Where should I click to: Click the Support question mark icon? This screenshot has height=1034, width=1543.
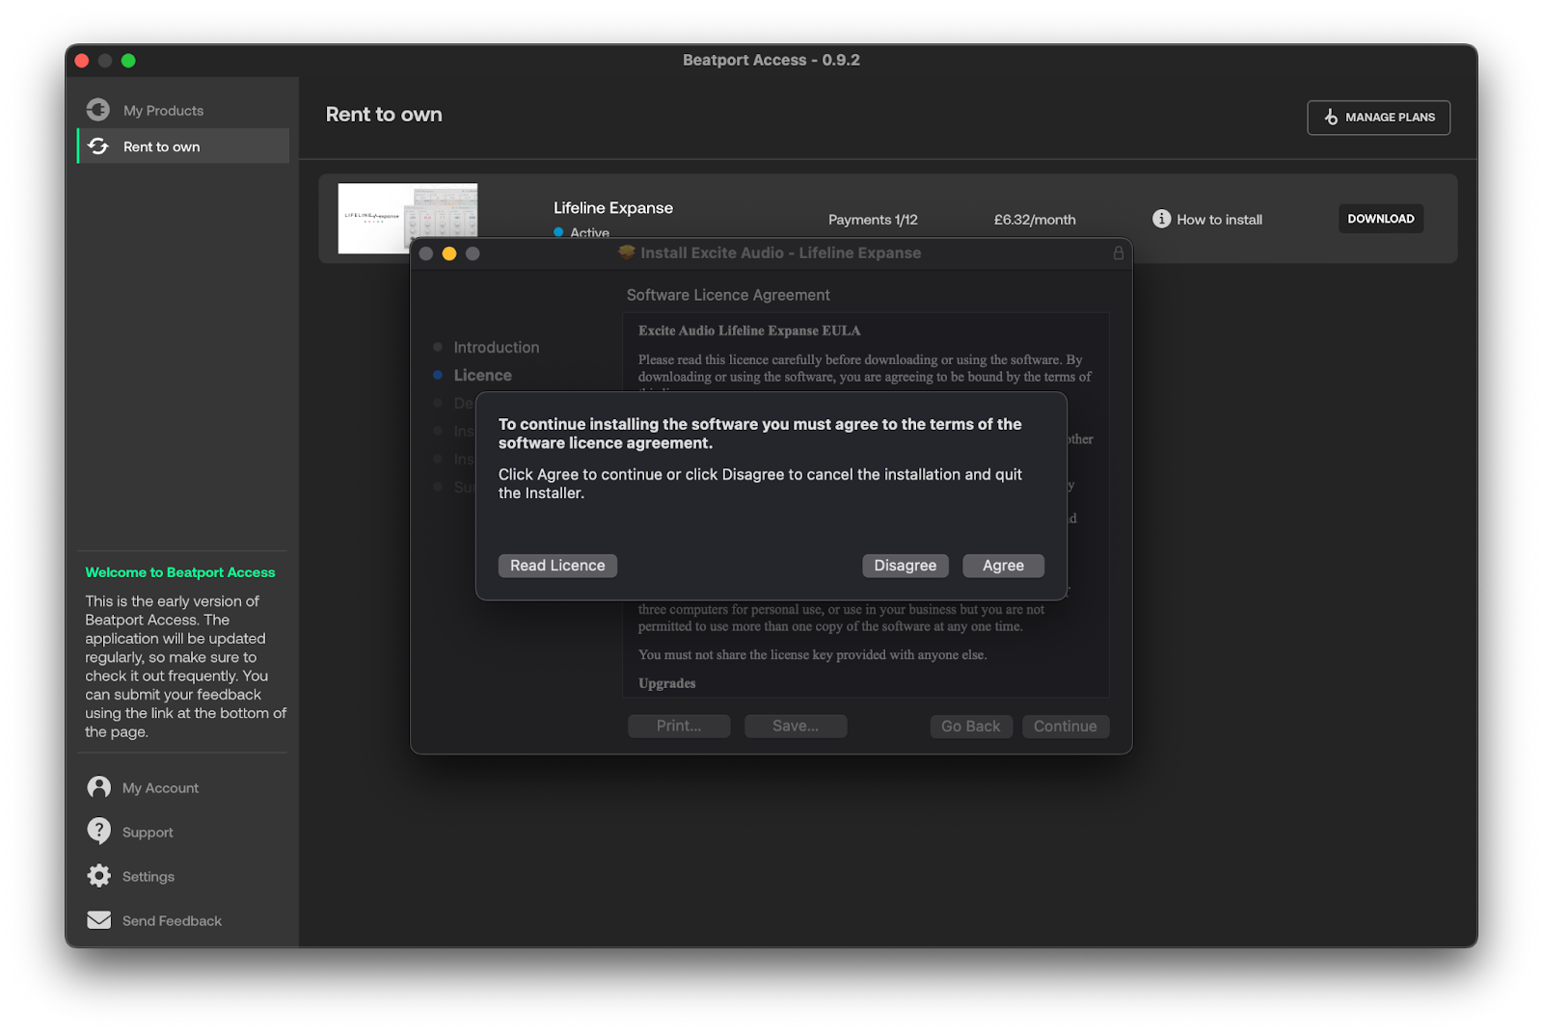coord(98,831)
